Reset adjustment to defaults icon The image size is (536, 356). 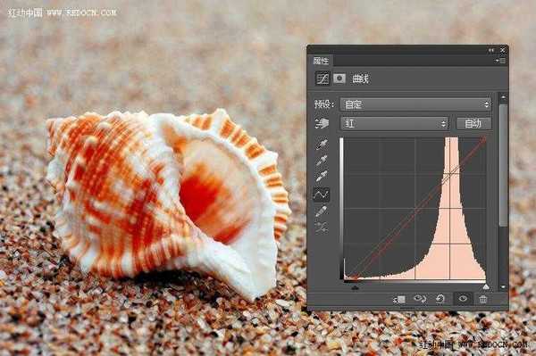pos(440,299)
